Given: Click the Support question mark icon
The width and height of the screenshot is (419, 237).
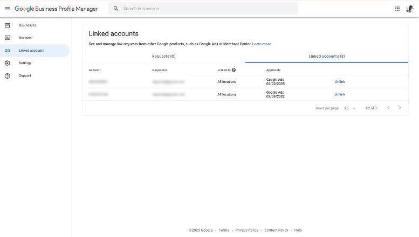Looking at the screenshot, I should (x=8, y=76).
